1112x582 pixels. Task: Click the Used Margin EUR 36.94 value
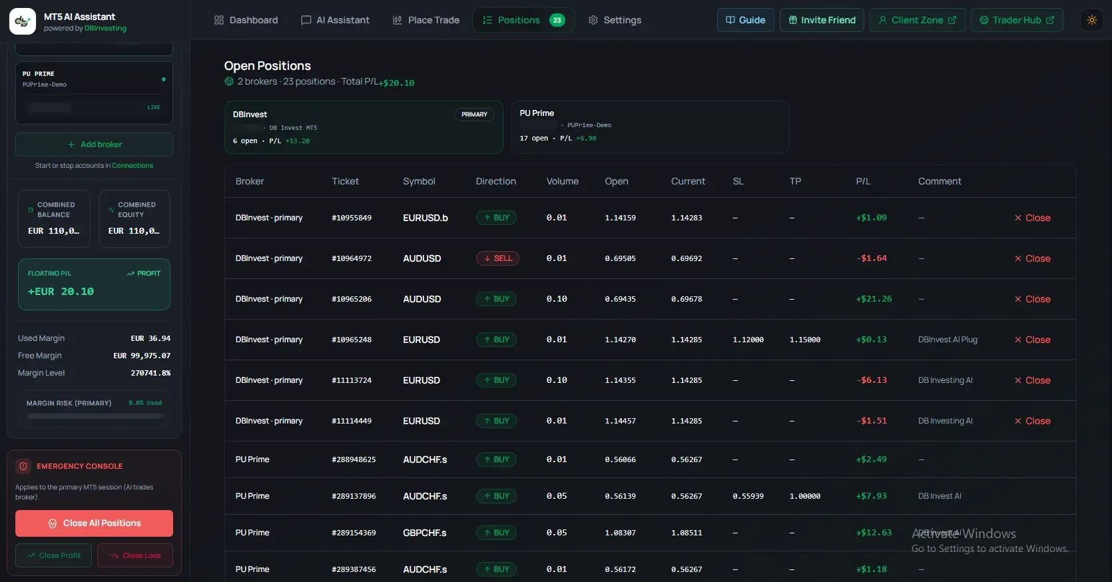[x=150, y=338]
